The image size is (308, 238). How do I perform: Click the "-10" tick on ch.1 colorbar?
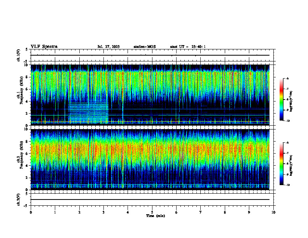pyautogui.click(x=287, y=121)
